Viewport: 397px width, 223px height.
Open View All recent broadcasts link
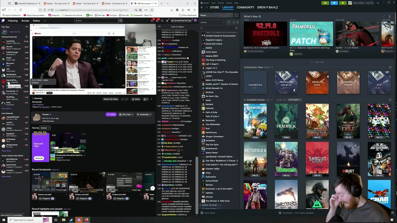[x=56, y=170]
